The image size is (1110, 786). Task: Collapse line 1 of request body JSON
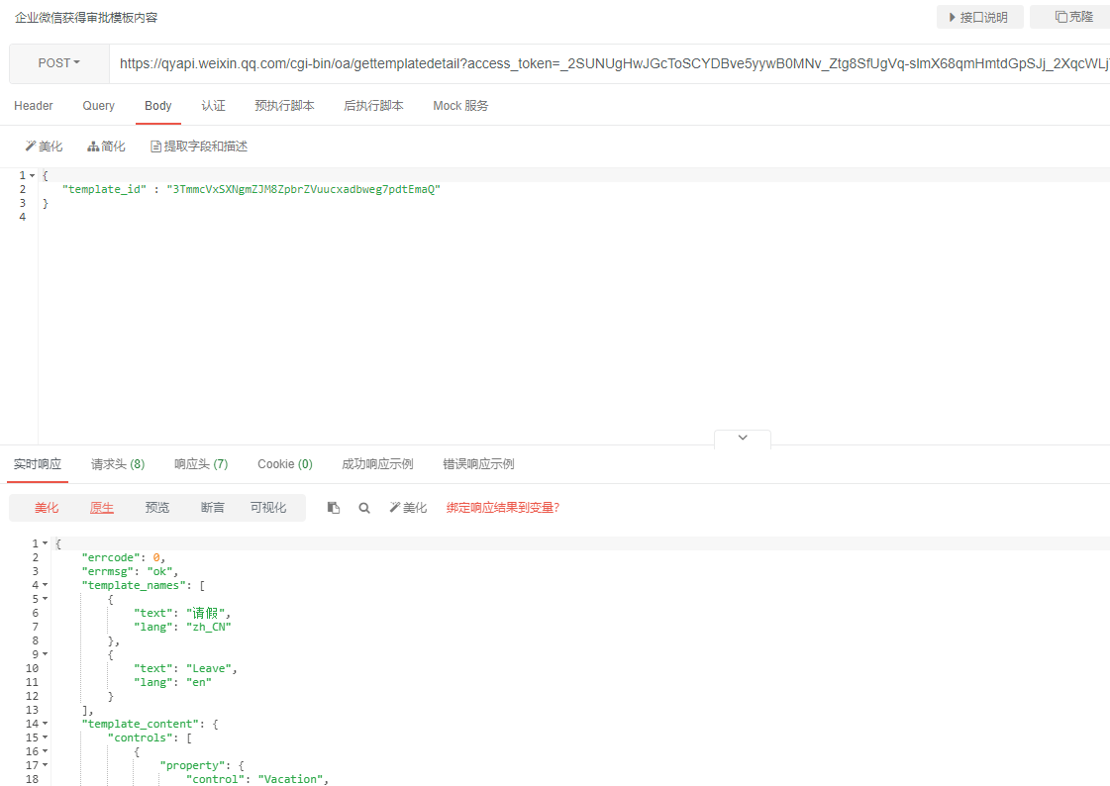click(32, 175)
